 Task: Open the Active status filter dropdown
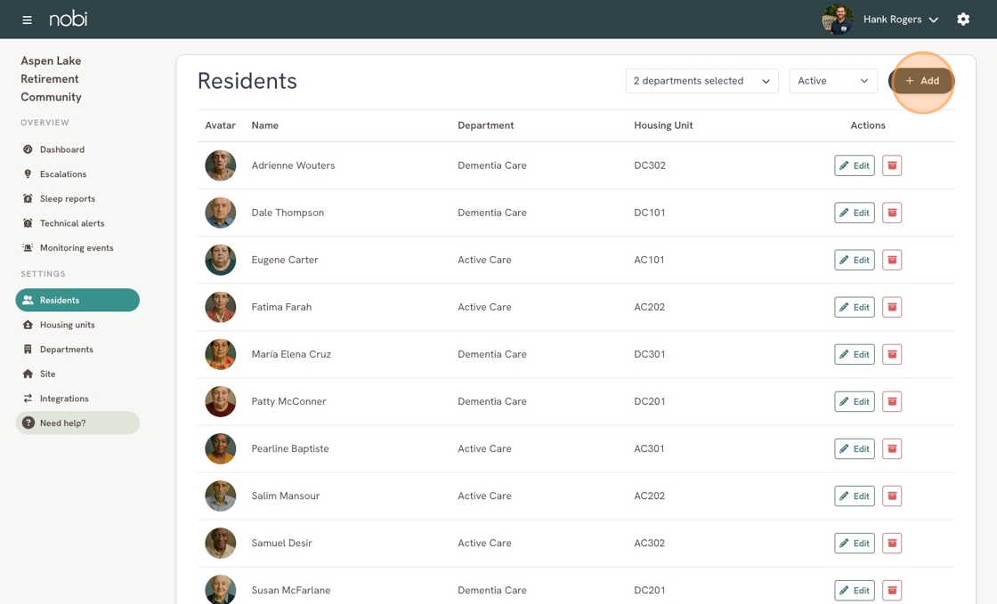pyautogui.click(x=833, y=81)
